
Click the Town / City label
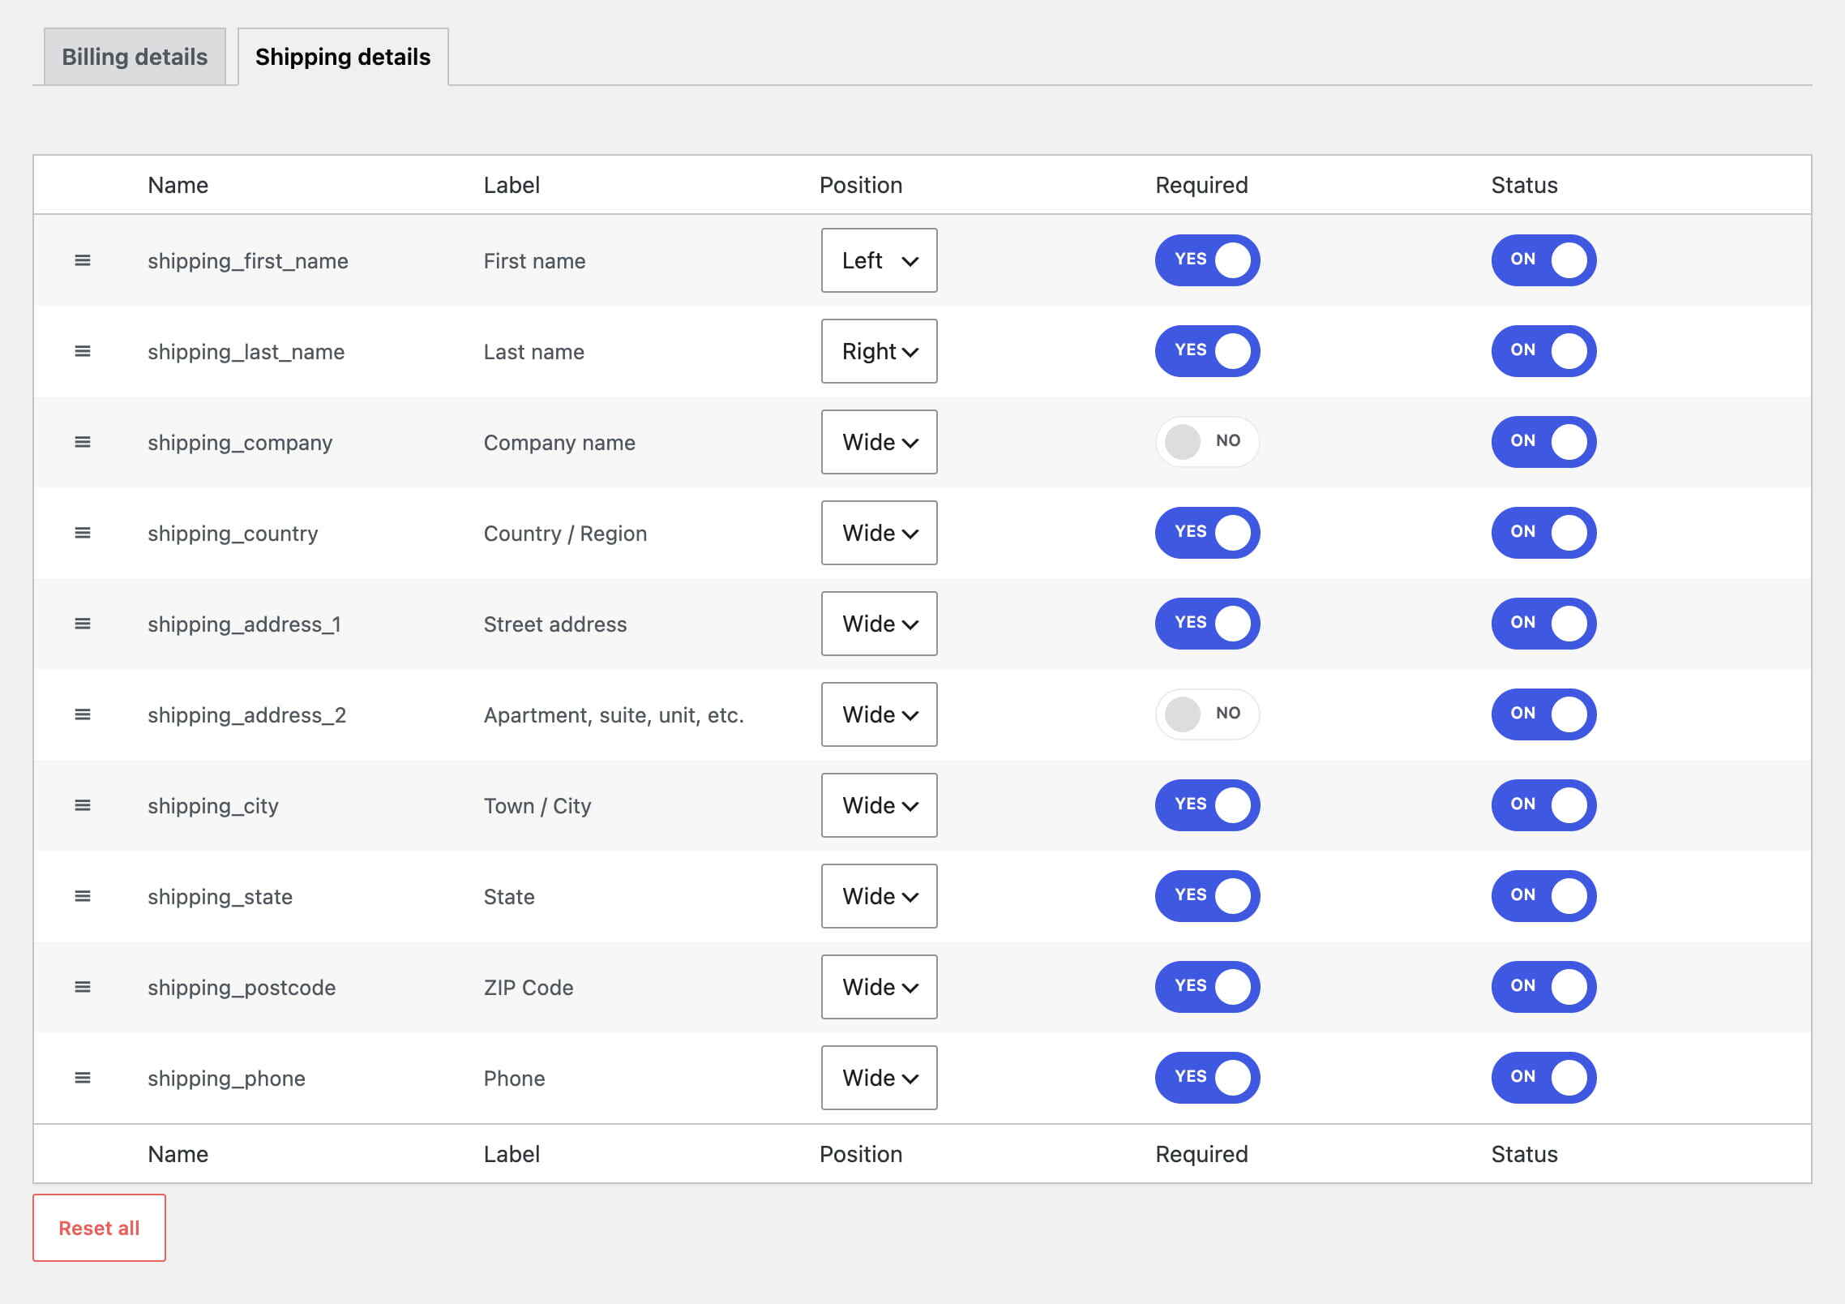coord(537,806)
